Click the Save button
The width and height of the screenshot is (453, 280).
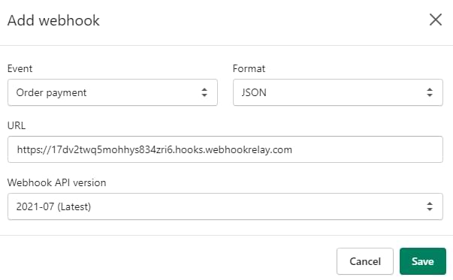coord(423,261)
